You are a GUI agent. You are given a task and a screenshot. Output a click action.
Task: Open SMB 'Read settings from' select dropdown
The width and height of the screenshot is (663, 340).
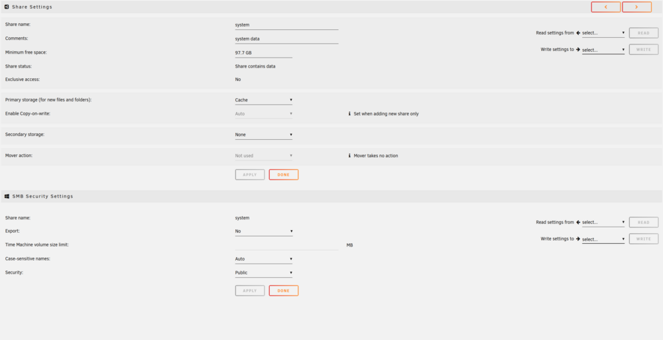tap(603, 223)
